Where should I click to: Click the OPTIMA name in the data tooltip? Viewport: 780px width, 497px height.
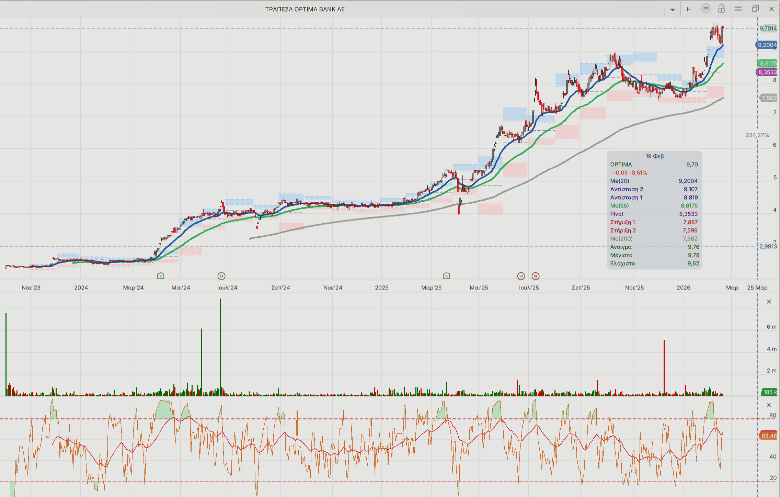click(x=621, y=165)
